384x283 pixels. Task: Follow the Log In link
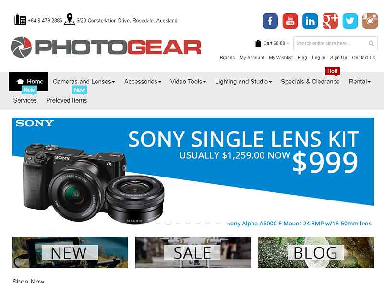(318, 57)
